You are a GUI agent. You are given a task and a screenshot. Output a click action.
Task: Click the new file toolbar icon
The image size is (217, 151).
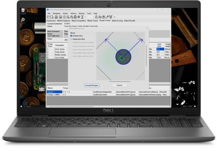48,17
